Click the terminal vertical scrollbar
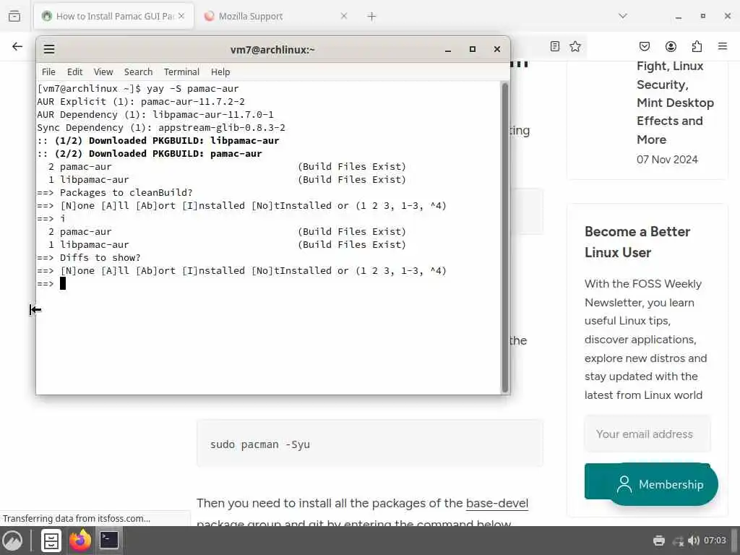 [504, 237]
